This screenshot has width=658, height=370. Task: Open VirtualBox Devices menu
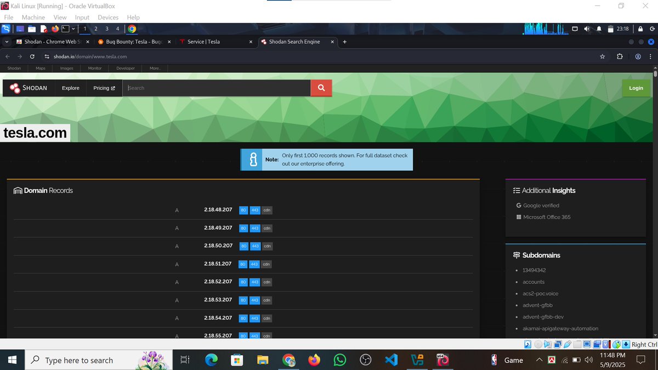click(108, 18)
